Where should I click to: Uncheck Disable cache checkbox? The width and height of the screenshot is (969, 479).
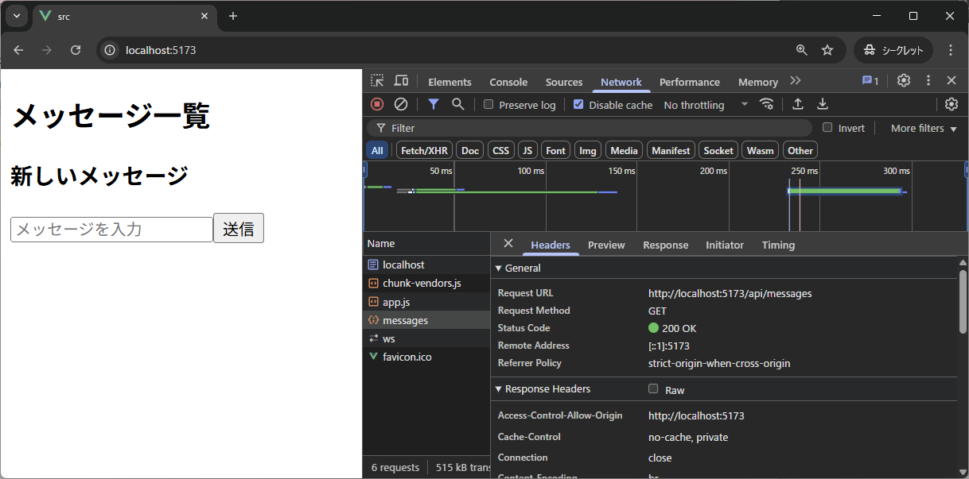click(578, 104)
